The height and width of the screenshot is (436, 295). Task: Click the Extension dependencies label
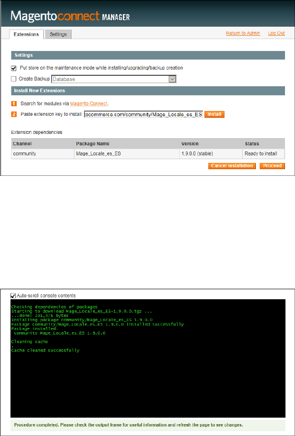pyautogui.click(x=37, y=132)
